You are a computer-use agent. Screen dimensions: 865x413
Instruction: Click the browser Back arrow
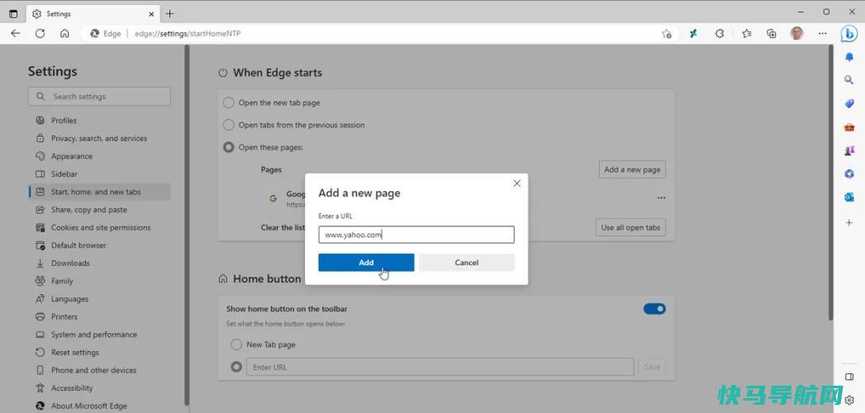pos(16,34)
